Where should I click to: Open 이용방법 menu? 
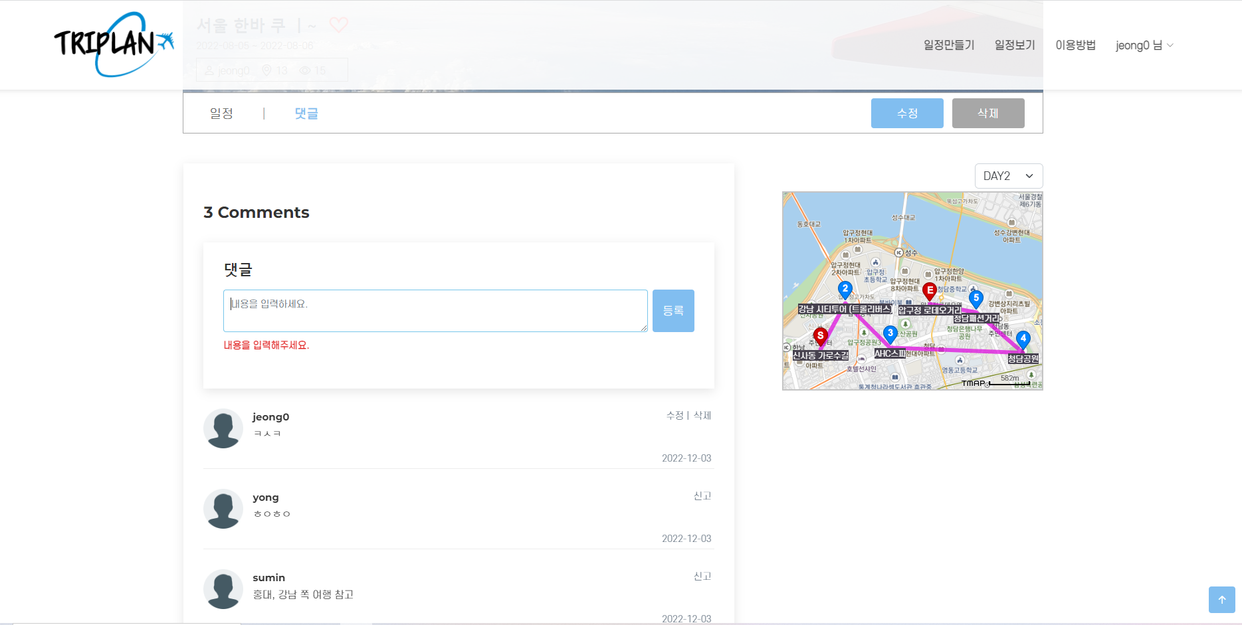tap(1076, 45)
